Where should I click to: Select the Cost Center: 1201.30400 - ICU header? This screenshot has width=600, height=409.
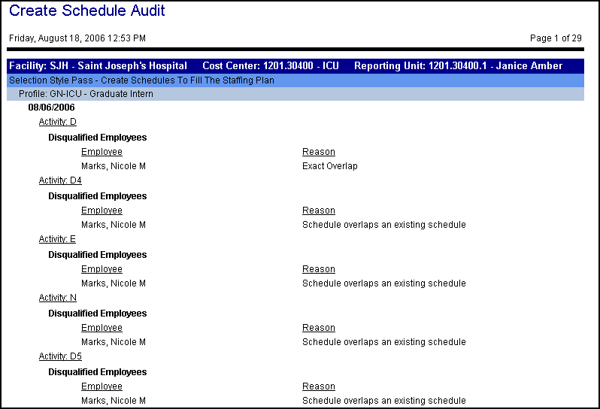coord(271,66)
